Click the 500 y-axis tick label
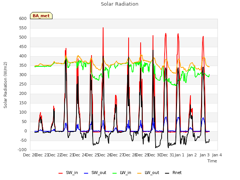Image resolution: width=240 pixels, height=180 pixels. [x=23, y=37]
